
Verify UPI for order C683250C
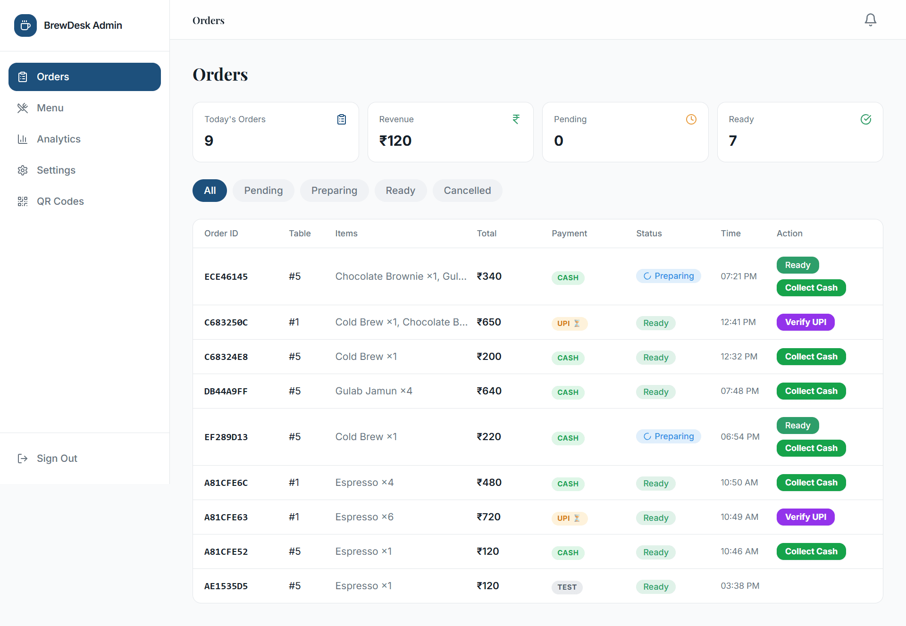(x=805, y=322)
